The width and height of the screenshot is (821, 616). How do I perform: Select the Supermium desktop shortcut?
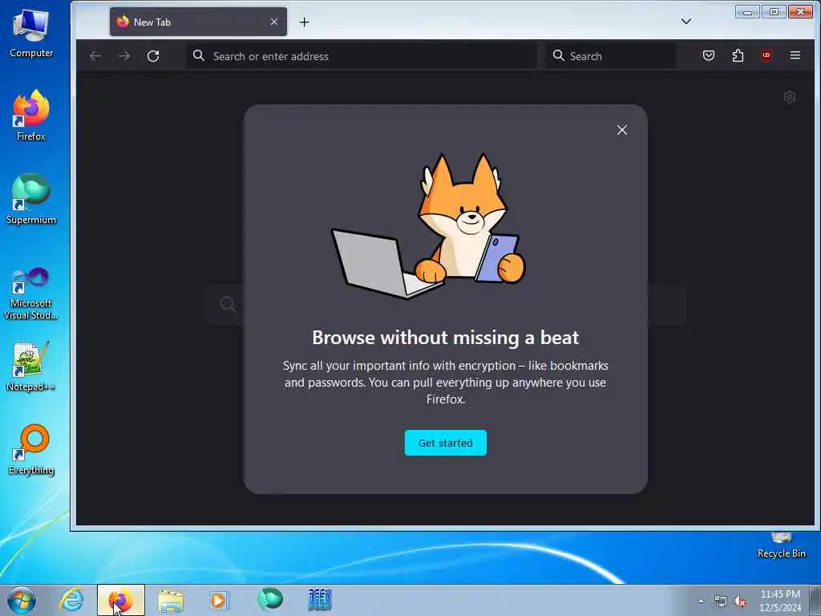click(31, 199)
